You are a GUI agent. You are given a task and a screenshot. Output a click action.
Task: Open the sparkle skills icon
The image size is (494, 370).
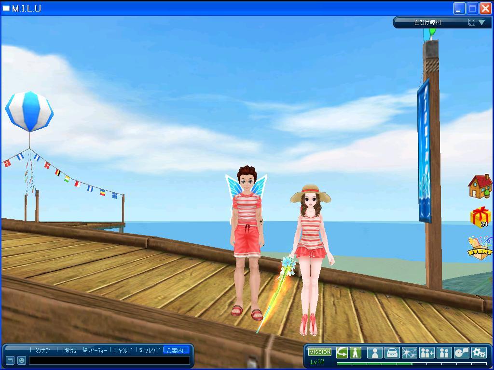click(x=409, y=353)
